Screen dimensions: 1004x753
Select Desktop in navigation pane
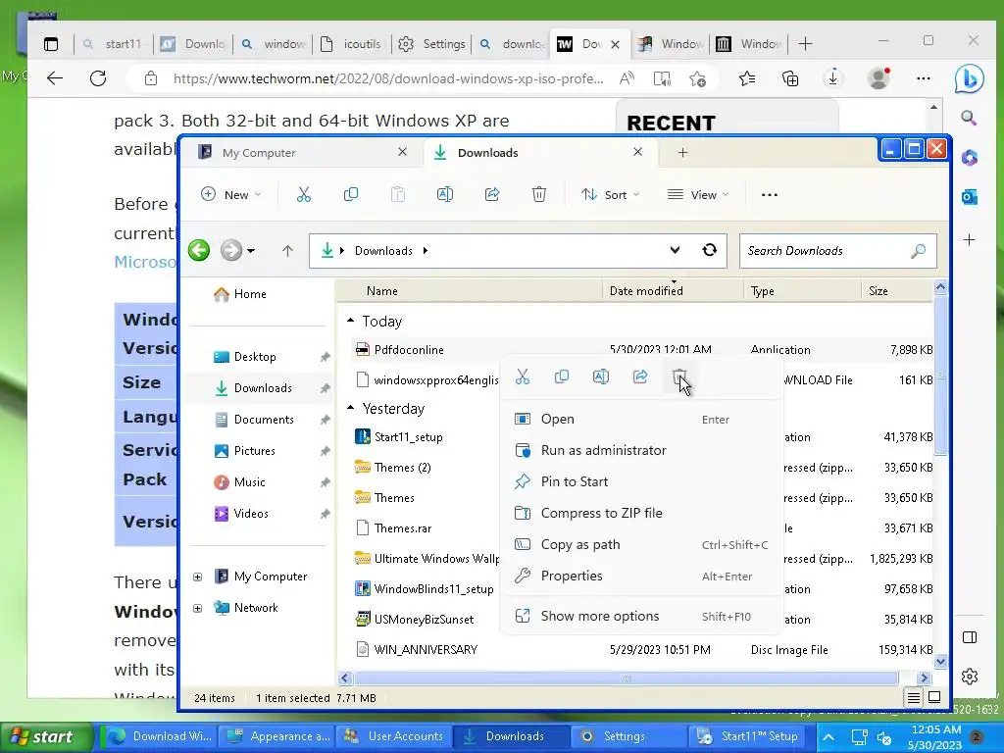point(256,357)
